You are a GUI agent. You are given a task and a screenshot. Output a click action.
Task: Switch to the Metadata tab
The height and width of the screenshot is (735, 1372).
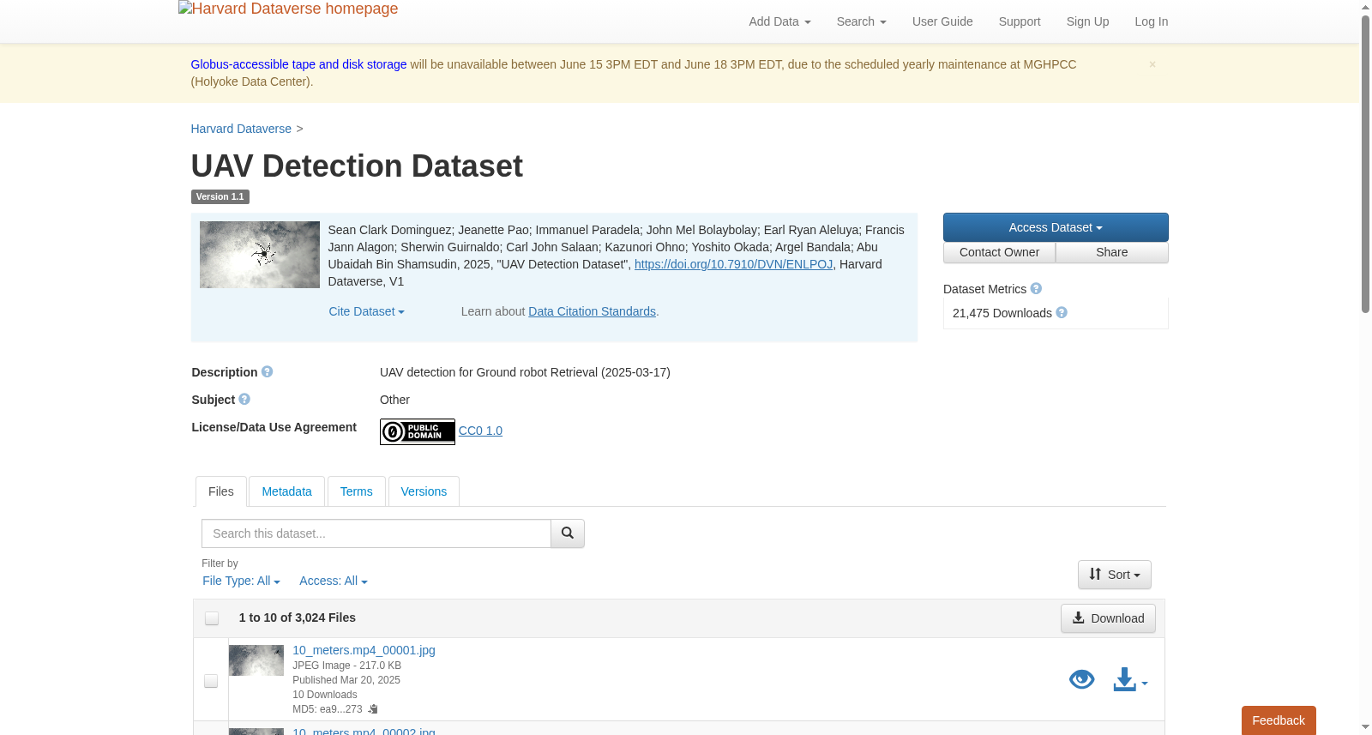pos(286,491)
